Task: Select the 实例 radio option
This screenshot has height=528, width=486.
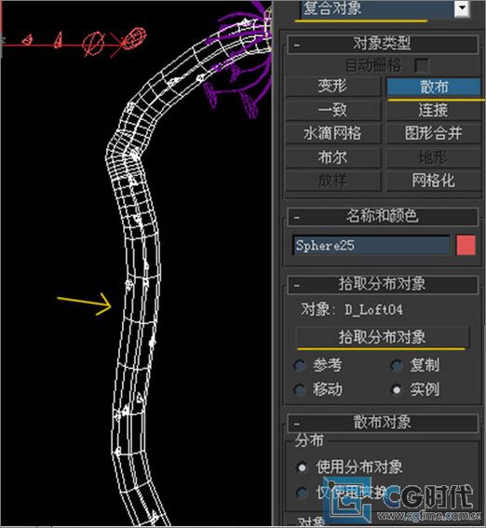Action: pyautogui.click(x=415, y=390)
